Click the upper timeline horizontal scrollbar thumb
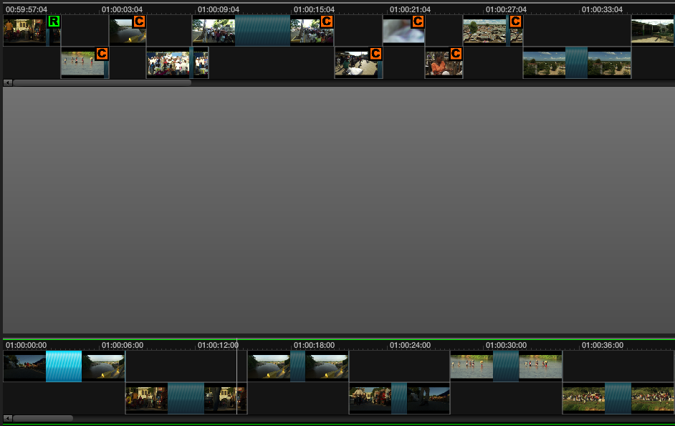Viewport: 675px width, 426px height. 102,83
